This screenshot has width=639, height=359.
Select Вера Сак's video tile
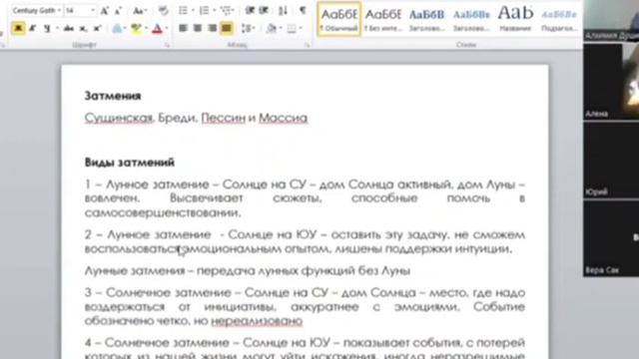(611, 238)
